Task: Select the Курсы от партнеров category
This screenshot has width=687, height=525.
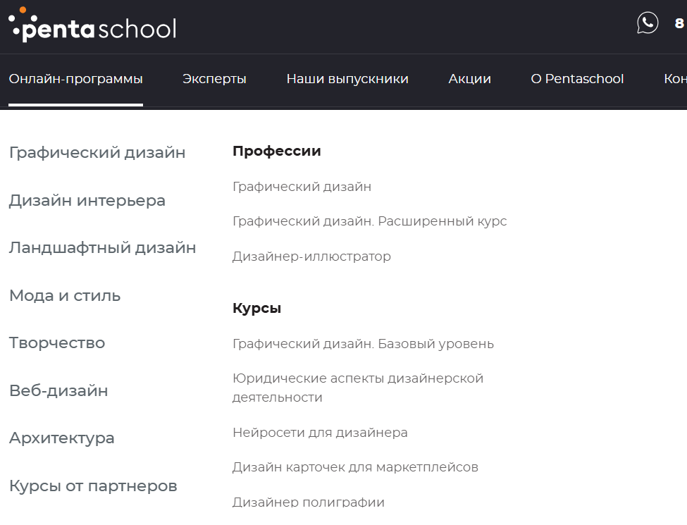Action: click(93, 486)
